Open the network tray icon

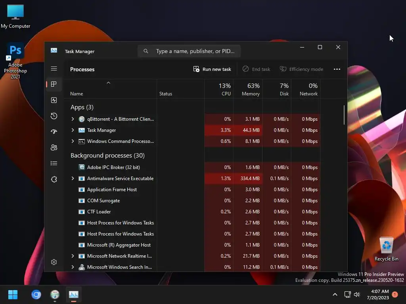click(347, 294)
